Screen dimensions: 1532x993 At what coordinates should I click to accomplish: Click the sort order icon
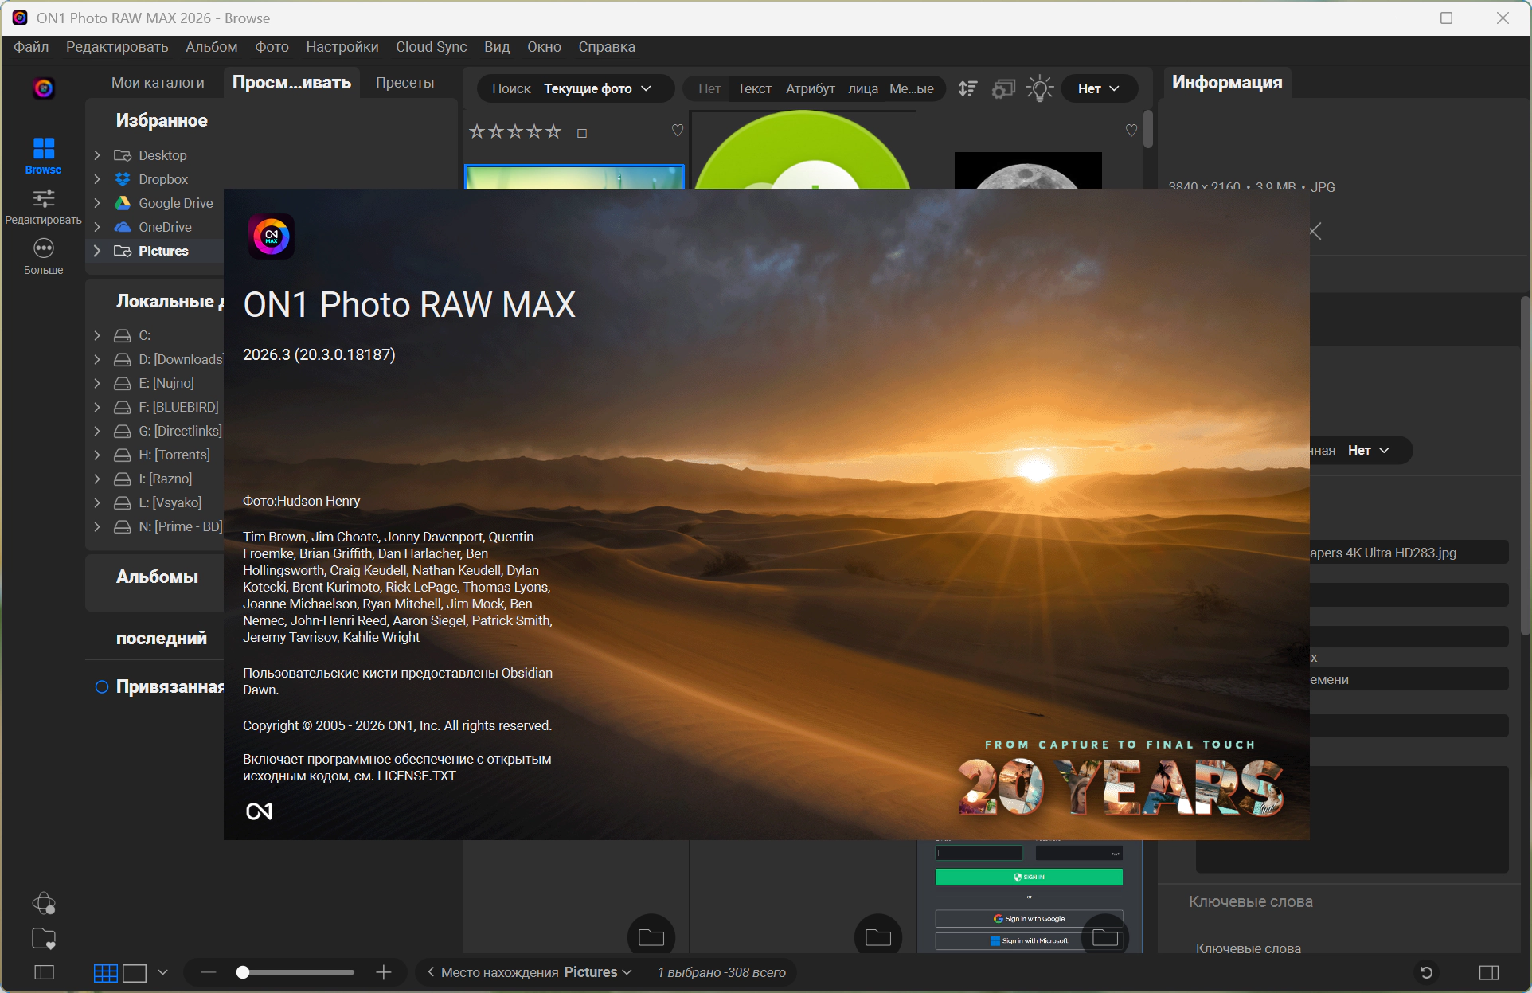pos(967,88)
